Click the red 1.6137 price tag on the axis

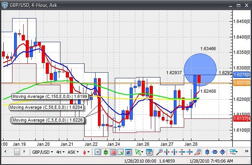[x=242, y=119]
